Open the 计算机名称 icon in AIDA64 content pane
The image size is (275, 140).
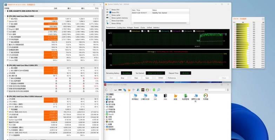click(145, 97)
